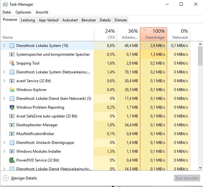Screen dimensions: 203x187
Task: Switch to the Leistung tab
Action: coord(28,20)
